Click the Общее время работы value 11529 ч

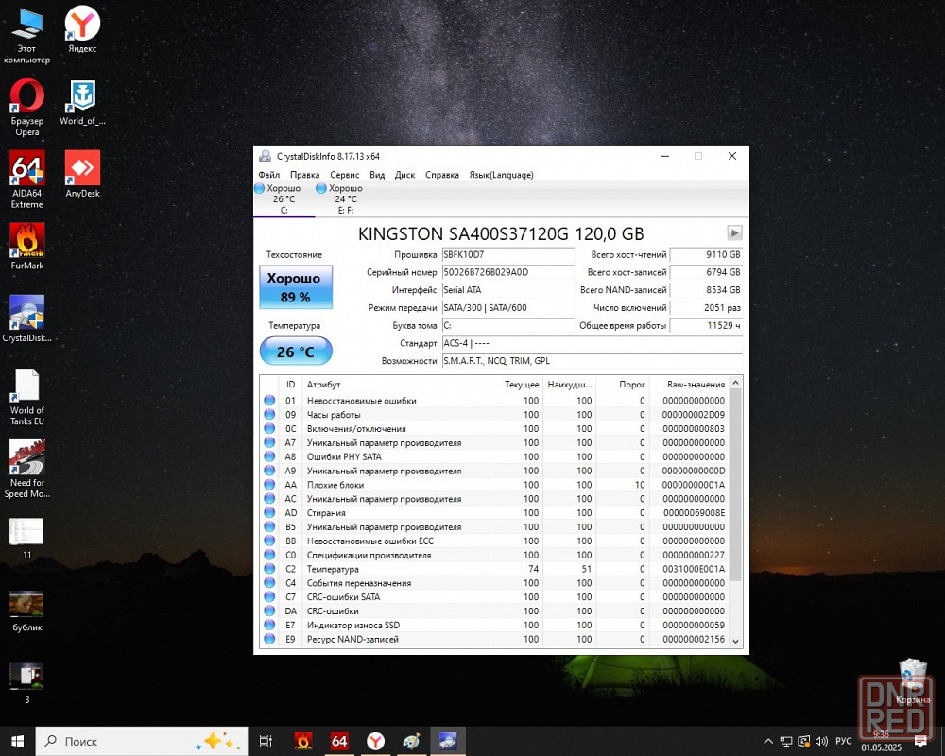pyautogui.click(x=706, y=325)
